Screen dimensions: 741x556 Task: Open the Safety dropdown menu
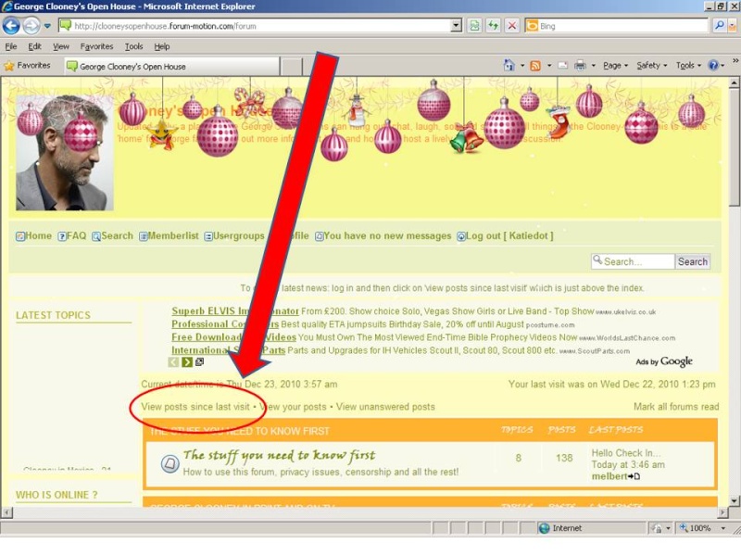(x=652, y=66)
